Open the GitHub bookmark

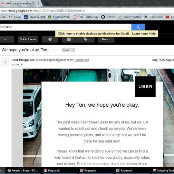tap(108, 17)
